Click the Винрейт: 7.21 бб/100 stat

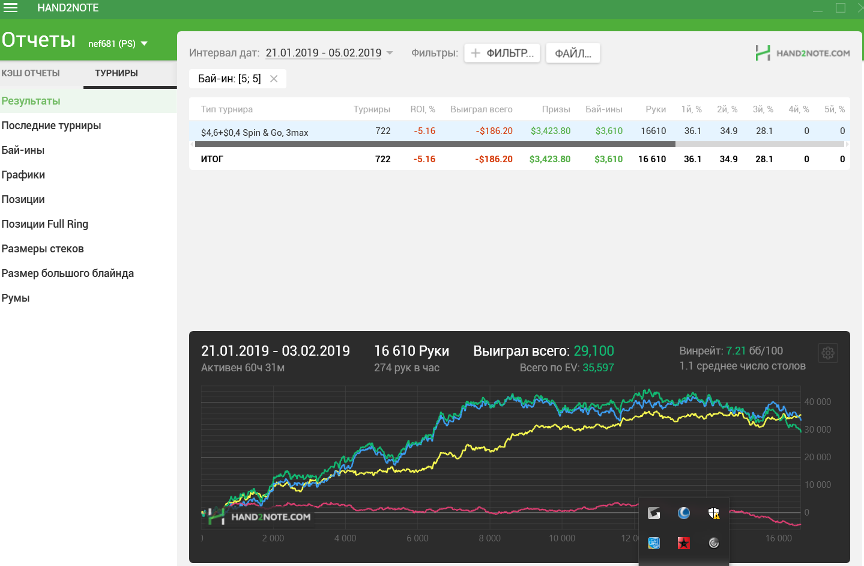tap(731, 351)
